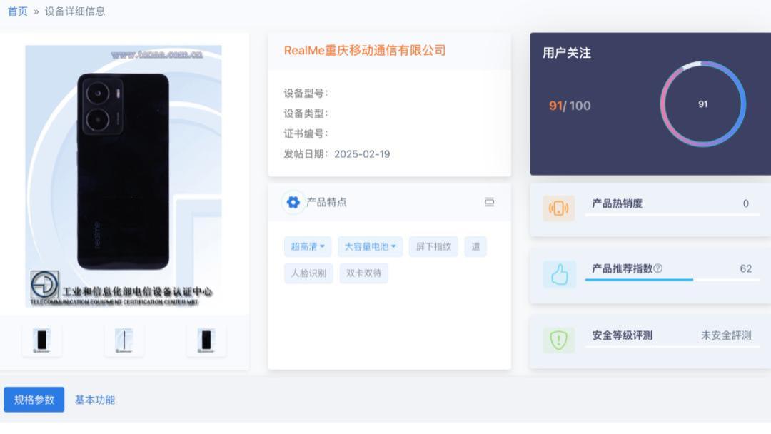Select the first phone thumbnail (front view)
Viewport: 771px width, 434px height.
pyautogui.click(x=42, y=340)
